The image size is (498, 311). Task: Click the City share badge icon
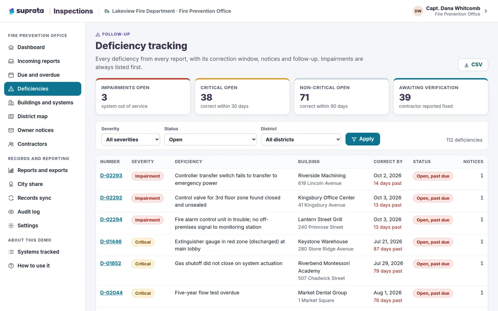point(11,184)
